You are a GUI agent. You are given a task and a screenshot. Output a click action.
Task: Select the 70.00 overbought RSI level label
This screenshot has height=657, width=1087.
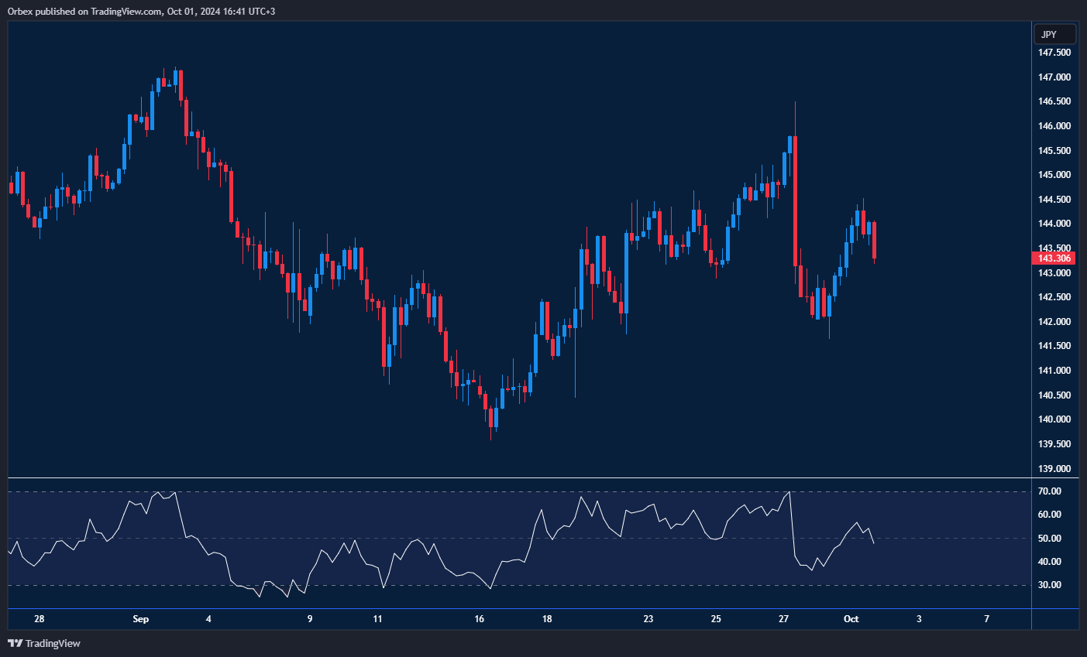click(x=1049, y=491)
